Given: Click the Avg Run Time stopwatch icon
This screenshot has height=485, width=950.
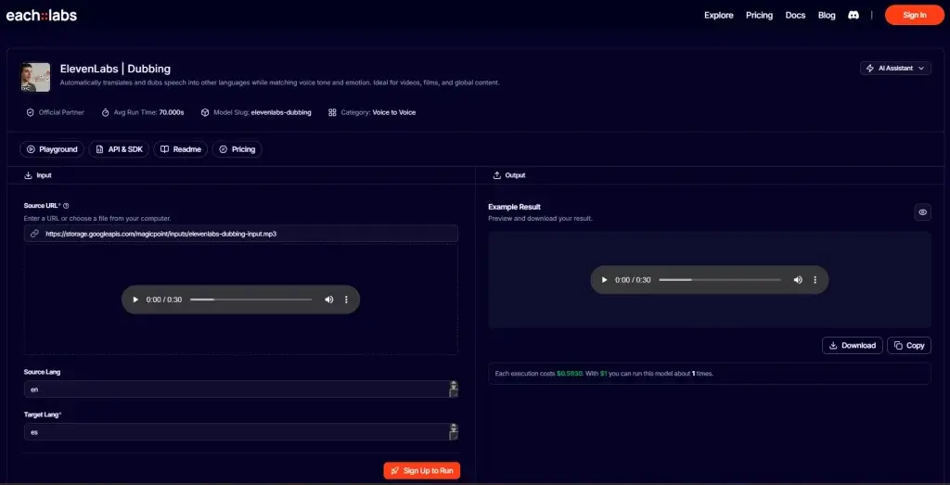Looking at the screenshot, I should (x=106, y=112).
